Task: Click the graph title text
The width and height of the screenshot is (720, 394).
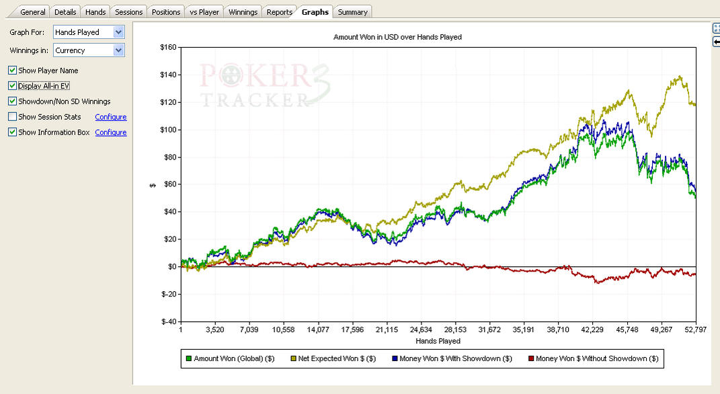Action: coord(397,38)
